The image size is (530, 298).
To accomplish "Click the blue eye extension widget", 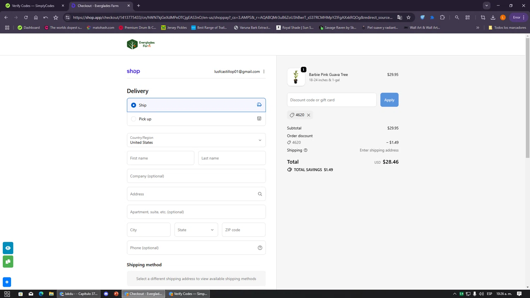I will tap(8, 248).
